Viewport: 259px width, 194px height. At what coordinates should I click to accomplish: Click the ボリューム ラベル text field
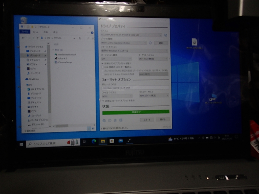click(x=135, y=88)
